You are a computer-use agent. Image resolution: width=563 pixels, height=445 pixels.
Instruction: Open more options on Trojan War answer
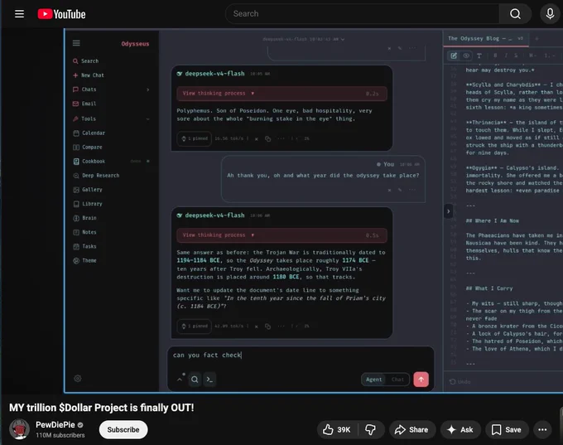[x=281, y=326]
